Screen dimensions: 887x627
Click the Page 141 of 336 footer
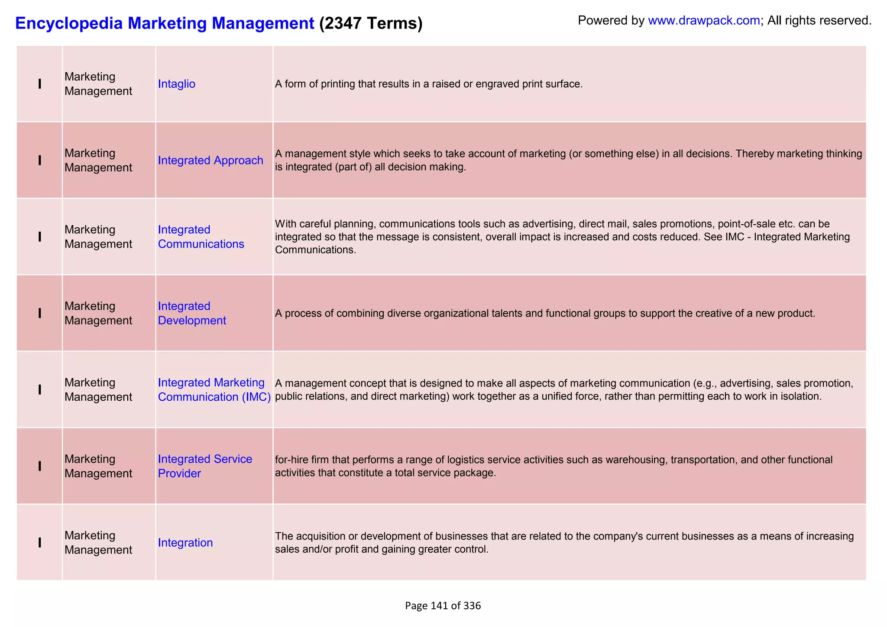[443, 606]
